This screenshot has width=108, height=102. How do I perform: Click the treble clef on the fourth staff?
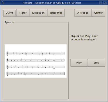point(8,74)
